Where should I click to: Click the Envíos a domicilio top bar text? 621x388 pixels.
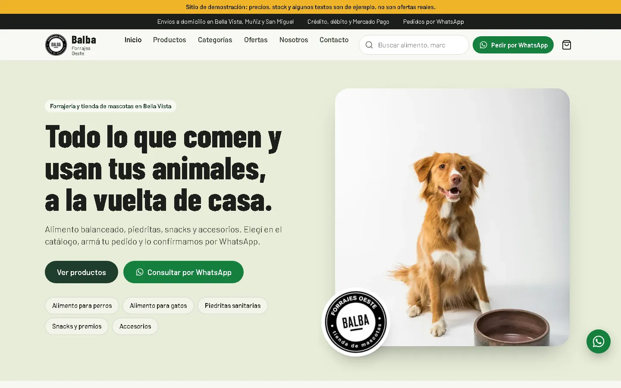tap(226, 22)
